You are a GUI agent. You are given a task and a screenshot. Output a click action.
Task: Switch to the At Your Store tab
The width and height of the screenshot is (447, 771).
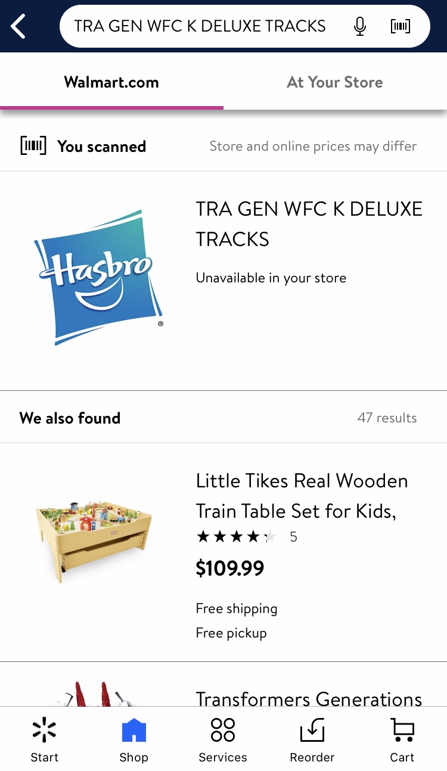tap(335, 82)
